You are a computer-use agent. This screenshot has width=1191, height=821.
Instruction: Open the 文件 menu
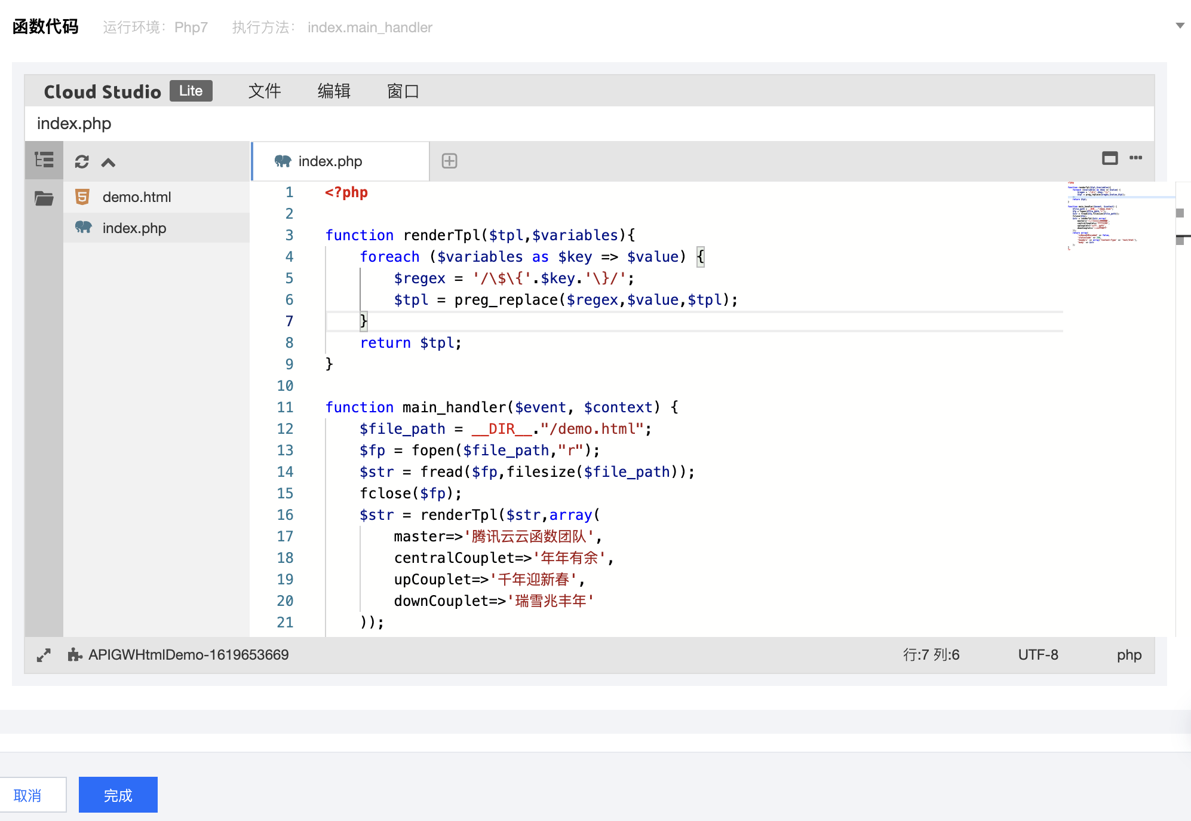pos(265,91)
